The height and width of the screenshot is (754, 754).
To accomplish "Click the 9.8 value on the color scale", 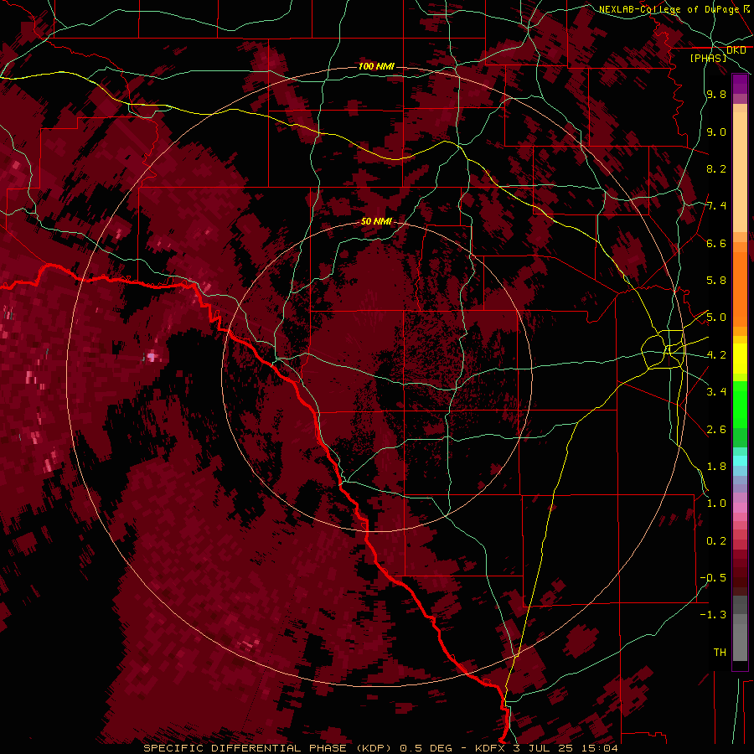I will (716, 94).
